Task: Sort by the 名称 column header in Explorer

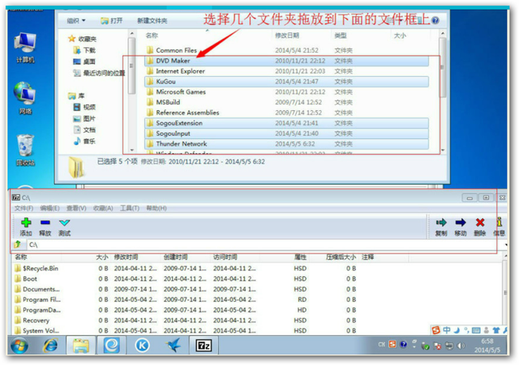Action: point(152,36)
